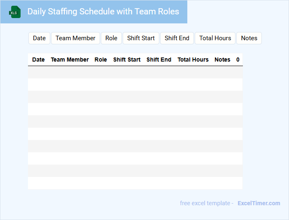The height and width of the screenshot is (220, 289).
Task: Select the Total Hours tag button
Action: [215, 38]
